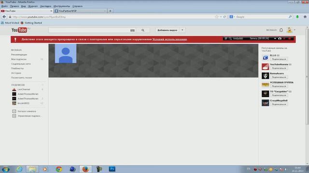Open the Закладки menu
309x173 pixels.
click(45, 6)
